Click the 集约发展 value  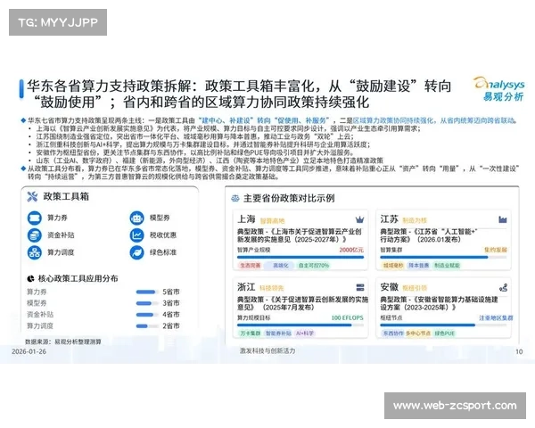click(496, 250)
